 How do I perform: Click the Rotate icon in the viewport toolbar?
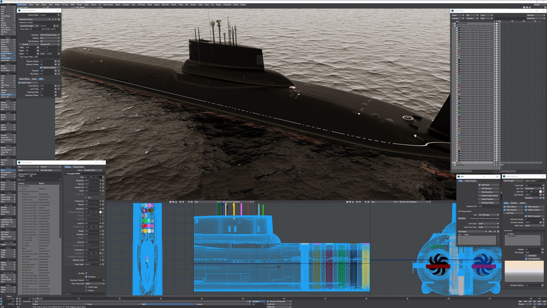pyautogui.click(x=180, y=202)
